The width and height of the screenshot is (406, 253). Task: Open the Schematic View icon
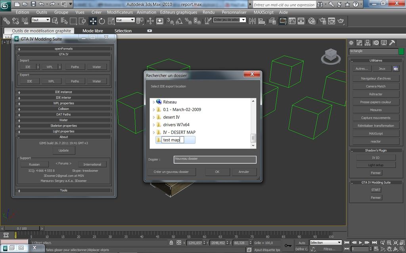pyautogui.click(x=301, y=21)
